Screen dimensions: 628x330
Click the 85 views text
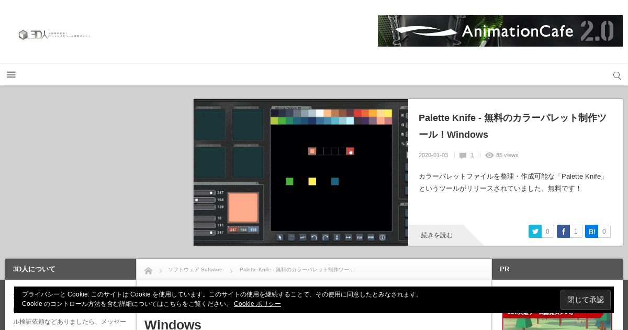507,155
